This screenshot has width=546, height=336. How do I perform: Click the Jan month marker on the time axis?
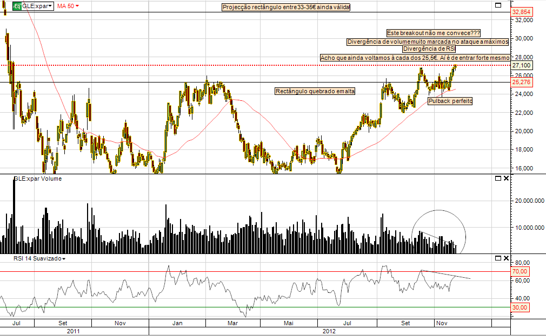(x=177, y=323)
